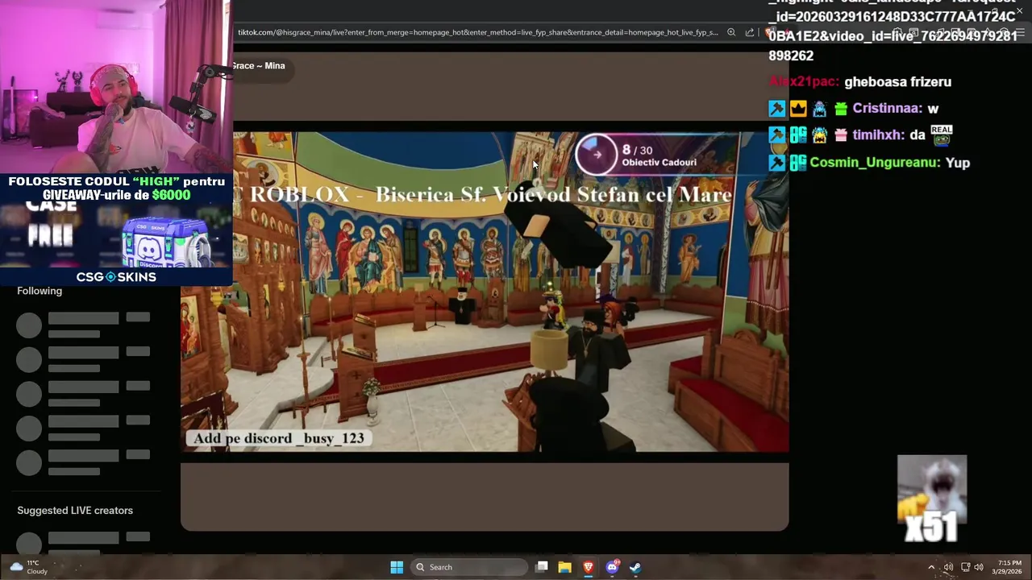This screenshot has height=580, width=1032.
Task: Click username timihxh in chat
Action: tap(878, 135)
